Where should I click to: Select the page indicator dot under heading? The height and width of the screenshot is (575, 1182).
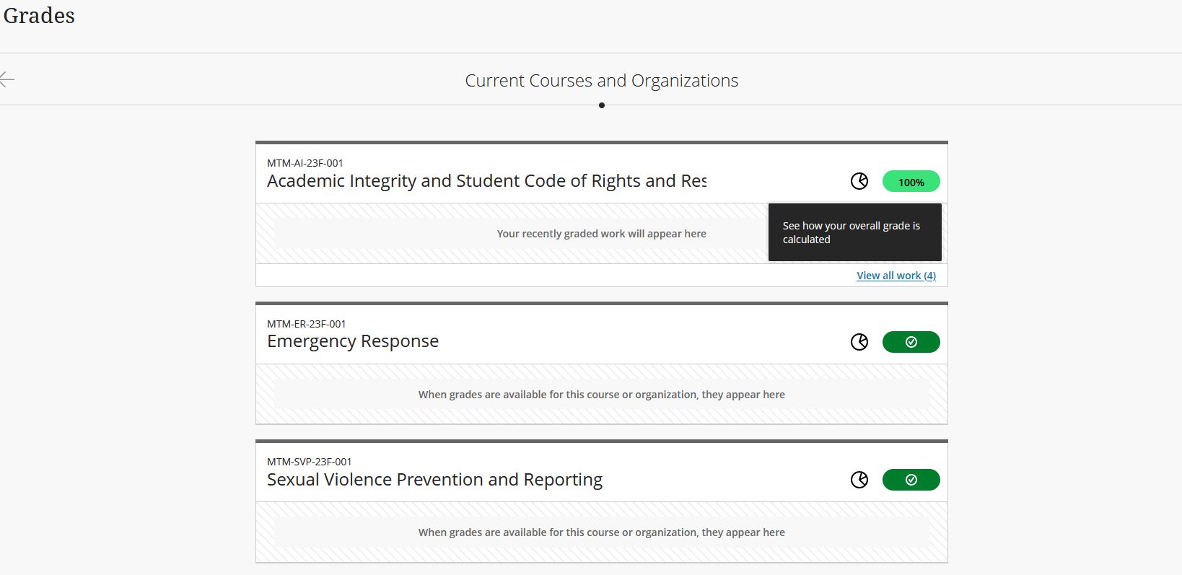coord(602,105)
